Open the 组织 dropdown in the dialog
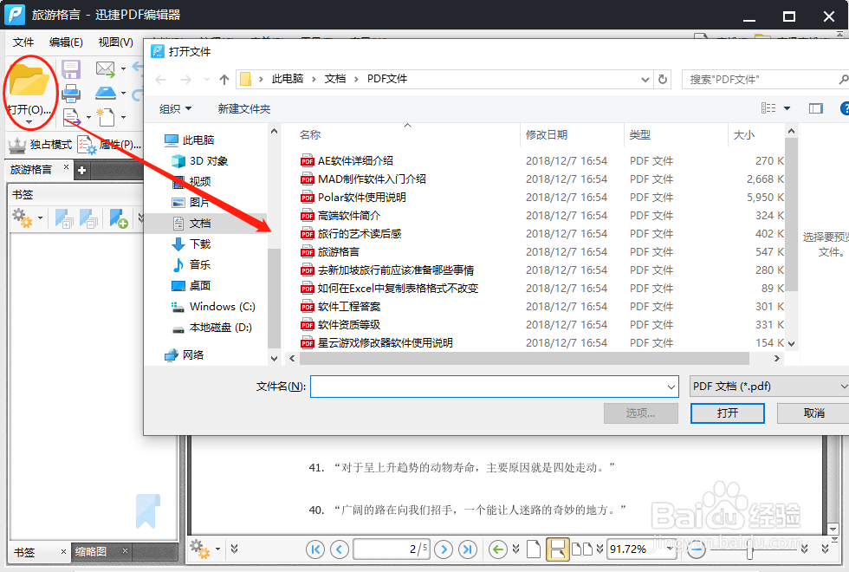 click(175, 107)
